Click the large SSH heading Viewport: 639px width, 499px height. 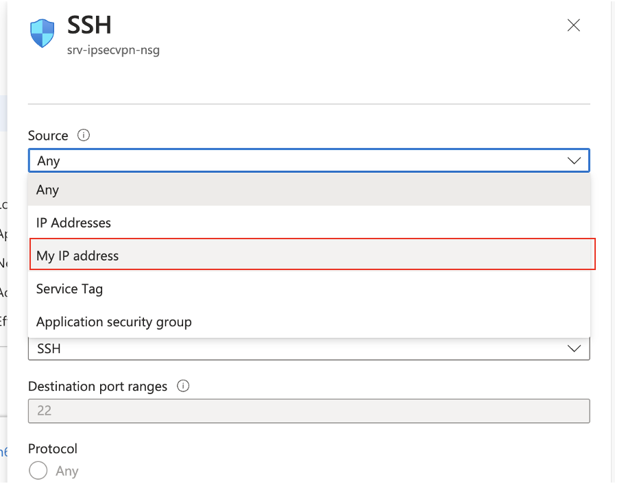tap(89, 25)
